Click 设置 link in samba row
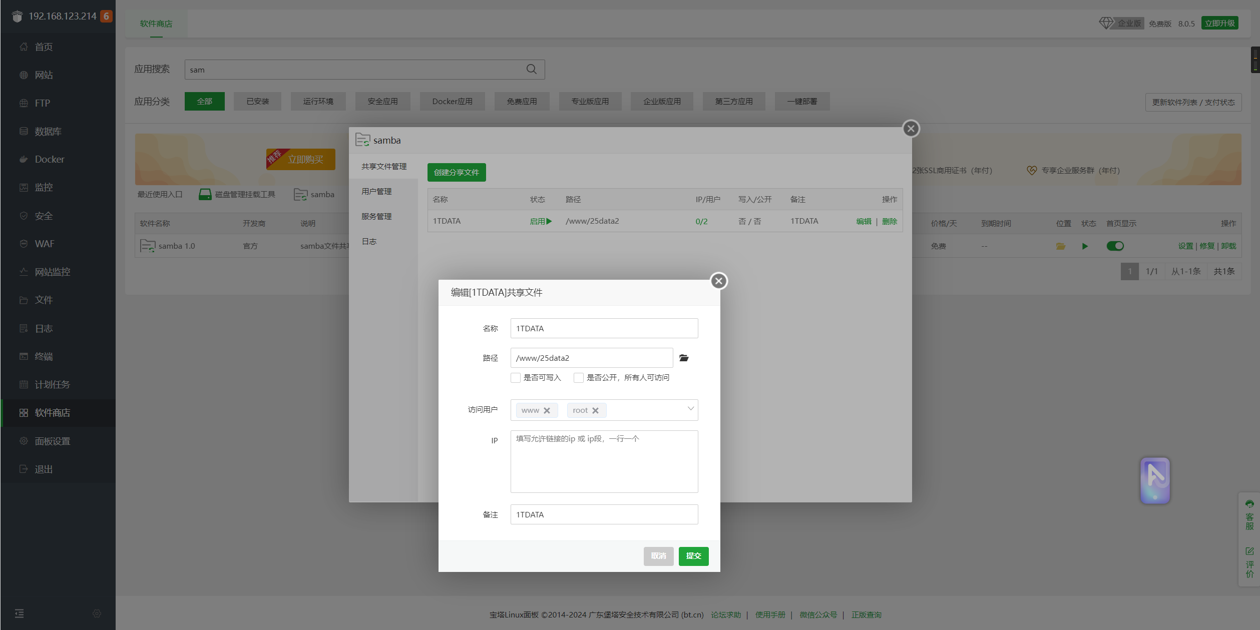Image resolution: width=1260 pixels, height=630 pixels. [x=1185, y=246]
